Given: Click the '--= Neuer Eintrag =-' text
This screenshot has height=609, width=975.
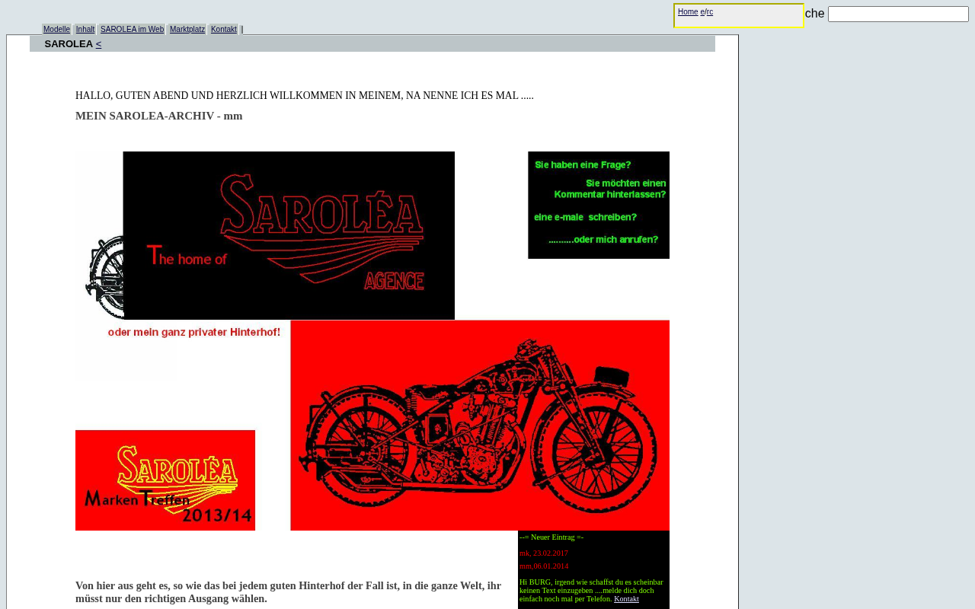Looking at the screenshot, I should coord(551,537).
